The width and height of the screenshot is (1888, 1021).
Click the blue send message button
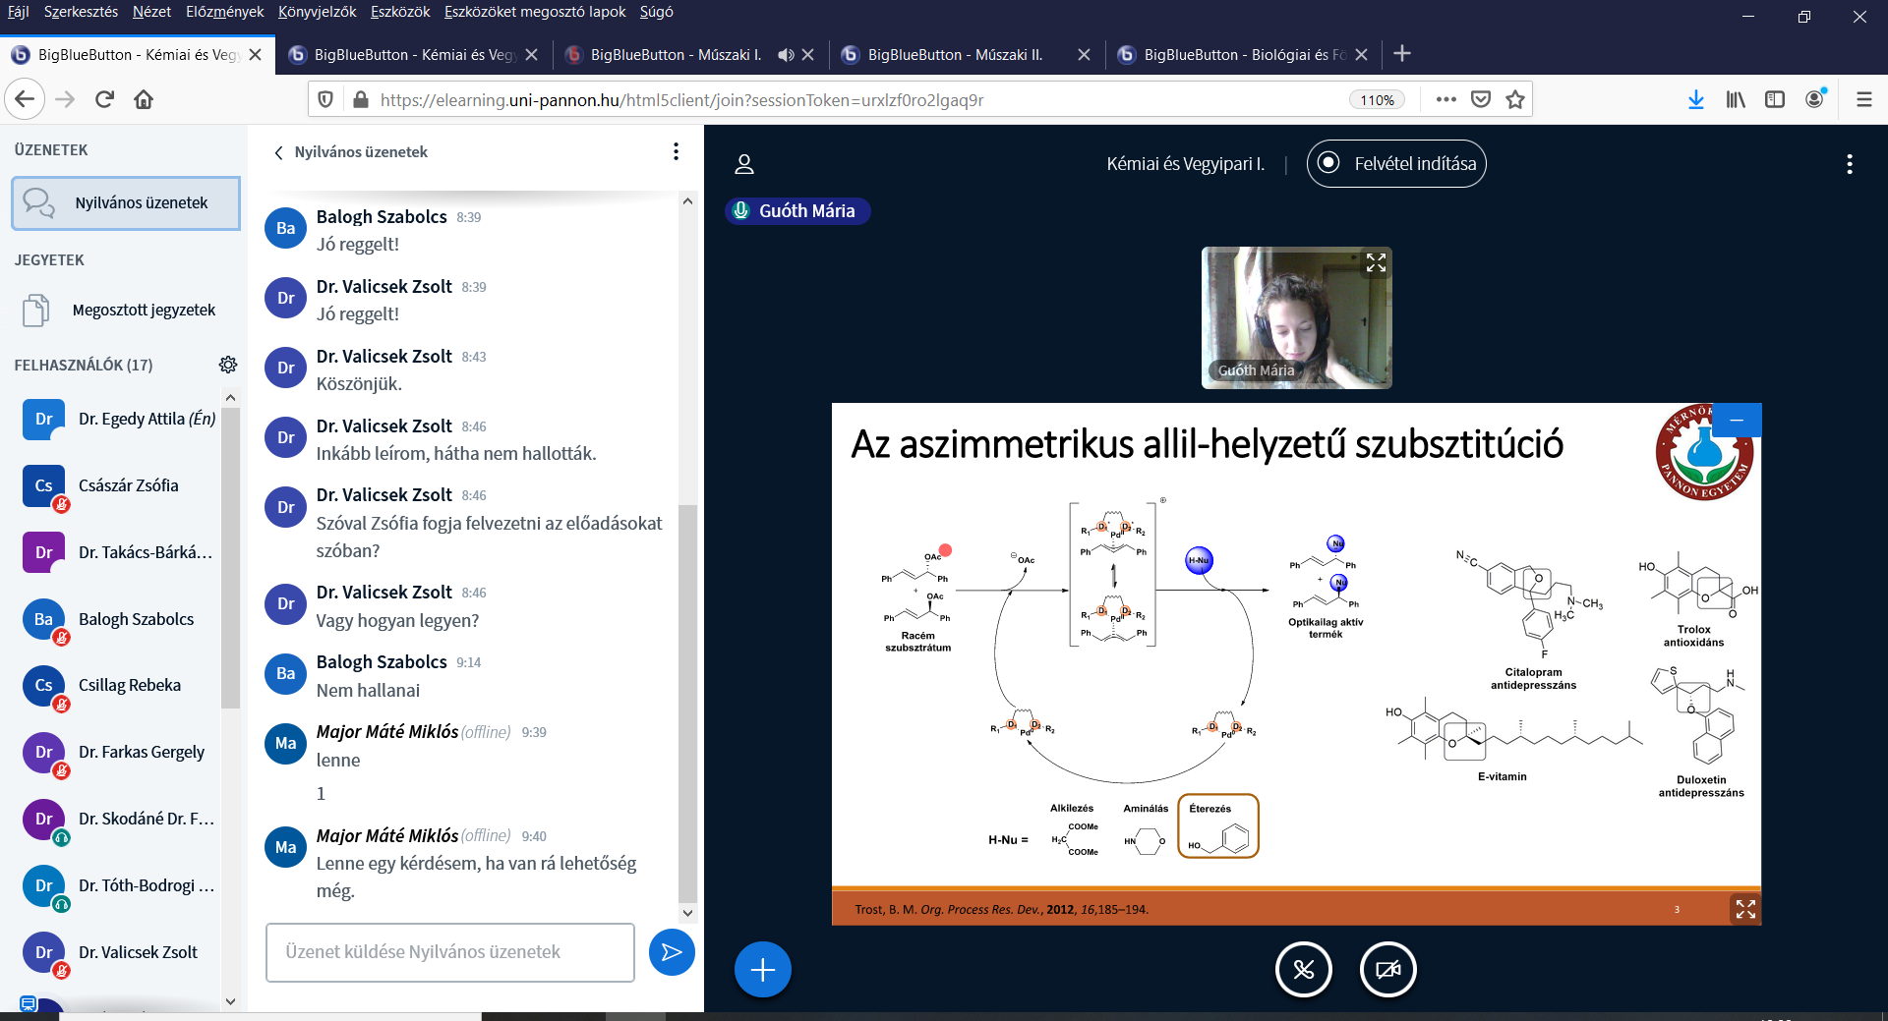click(x=672, y=952)
